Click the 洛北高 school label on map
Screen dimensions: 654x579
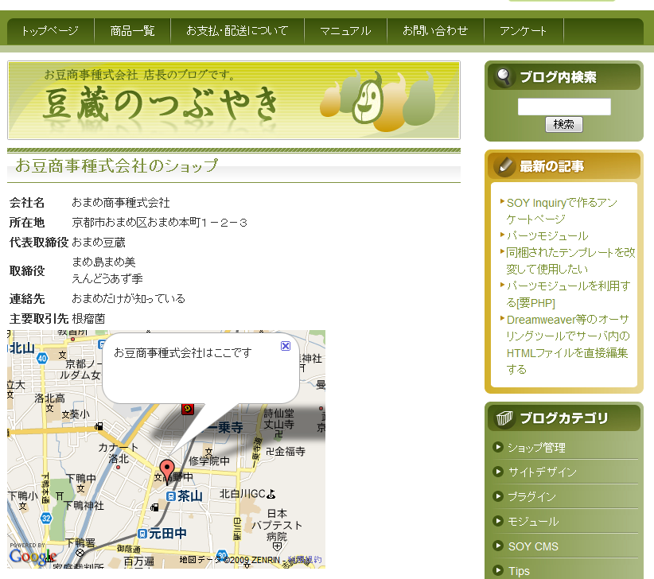(x=49, y=398)
